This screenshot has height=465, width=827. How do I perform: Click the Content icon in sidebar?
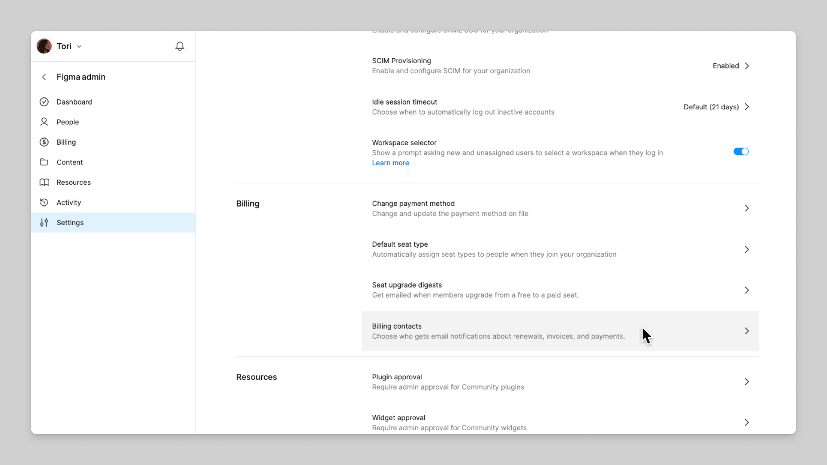click(x=44, y=162)
